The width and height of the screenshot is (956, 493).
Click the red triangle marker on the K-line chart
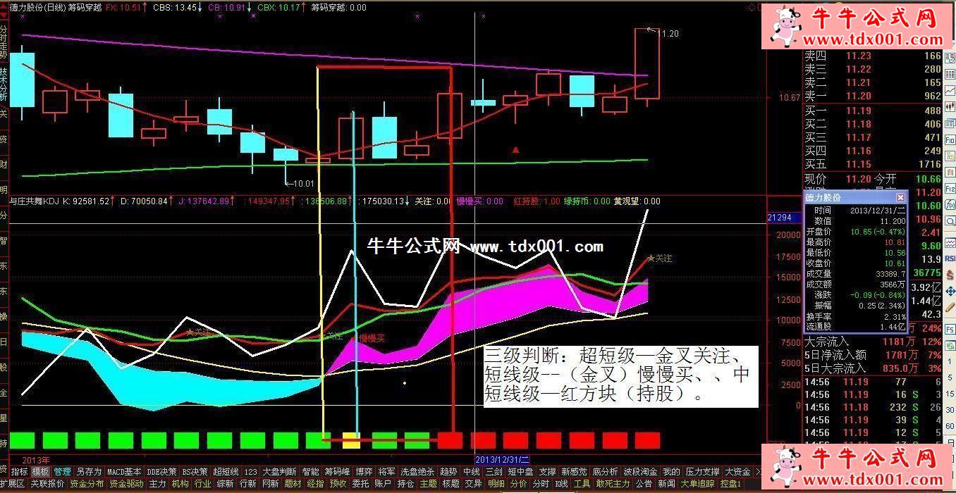(x=516, y=150)
